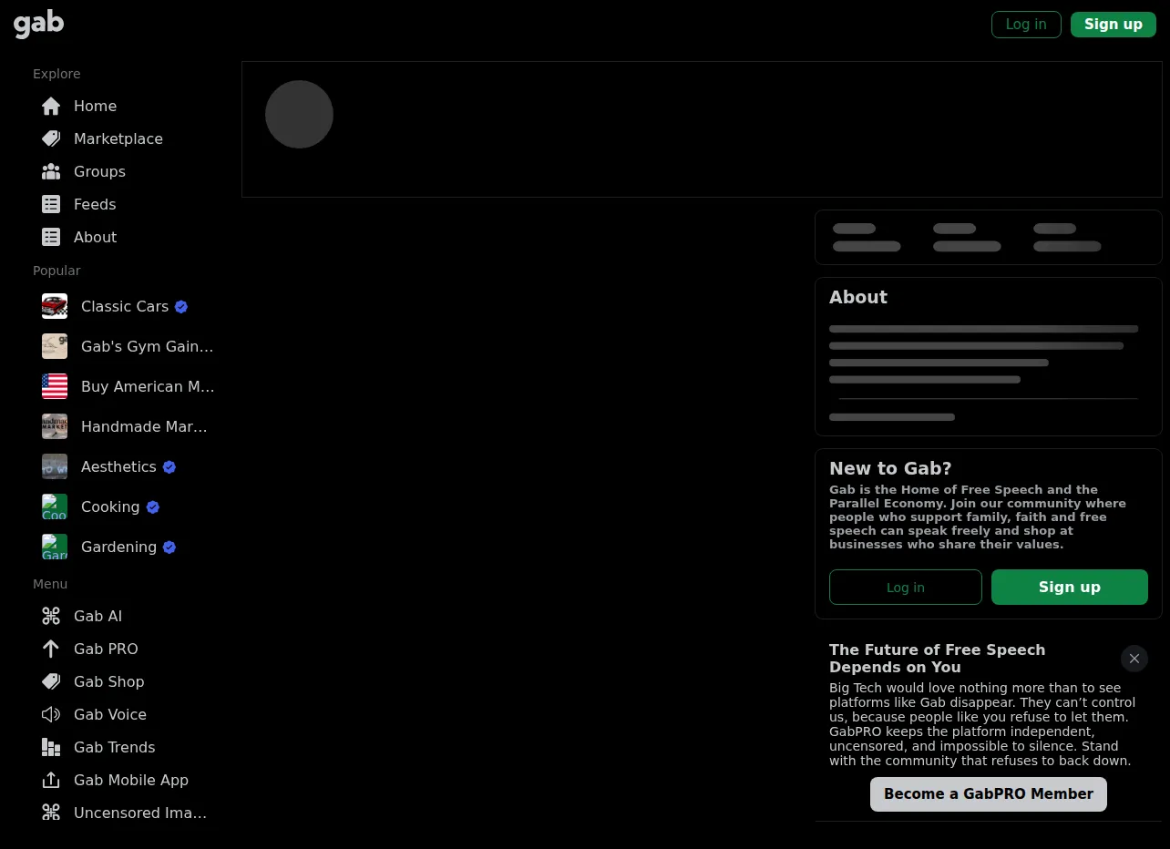1170x849 pixels.
Task: Open the Aesthetics group link
Action: 118,467
